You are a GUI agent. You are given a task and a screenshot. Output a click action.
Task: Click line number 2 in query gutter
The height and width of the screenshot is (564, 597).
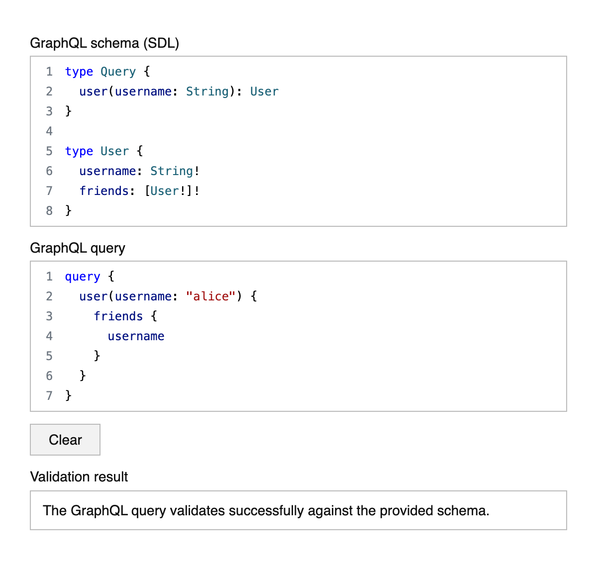tap(49, 296)
